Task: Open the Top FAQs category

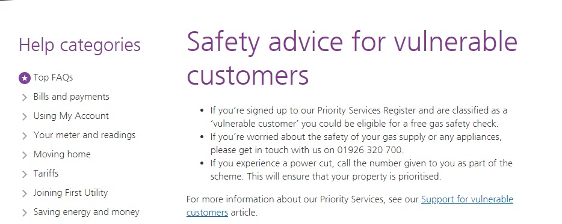Action: click(x=53, y=77)
